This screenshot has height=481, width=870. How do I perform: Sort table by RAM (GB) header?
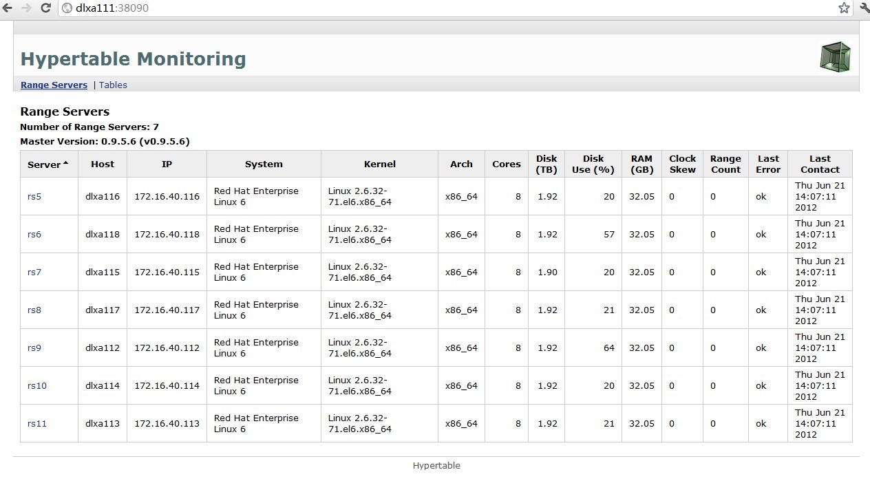pos(641,164)
